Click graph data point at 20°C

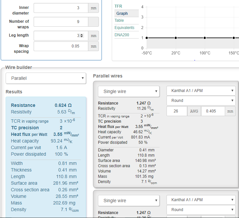click(x=176, y=38)
